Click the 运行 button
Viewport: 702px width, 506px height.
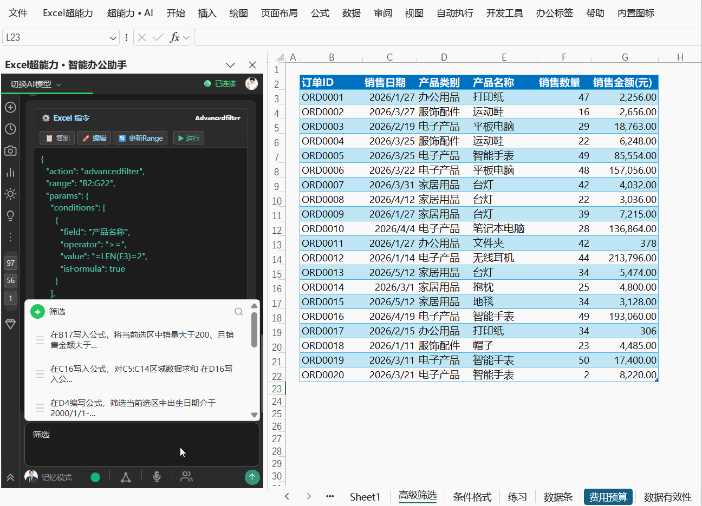[188, 138]
